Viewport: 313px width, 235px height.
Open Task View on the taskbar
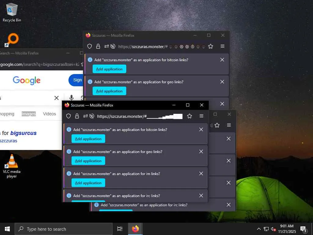[120, 229]
